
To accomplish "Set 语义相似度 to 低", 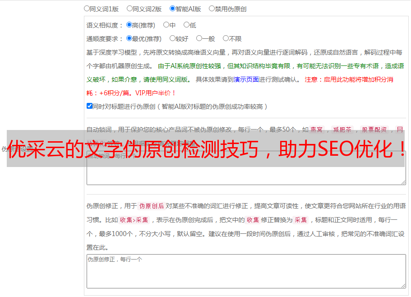I will 186,25.
